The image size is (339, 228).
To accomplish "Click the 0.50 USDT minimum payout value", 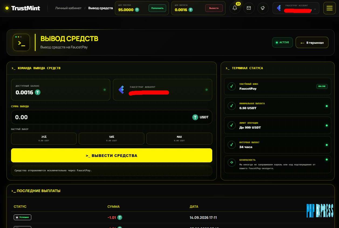I will (x=248, y=108).
